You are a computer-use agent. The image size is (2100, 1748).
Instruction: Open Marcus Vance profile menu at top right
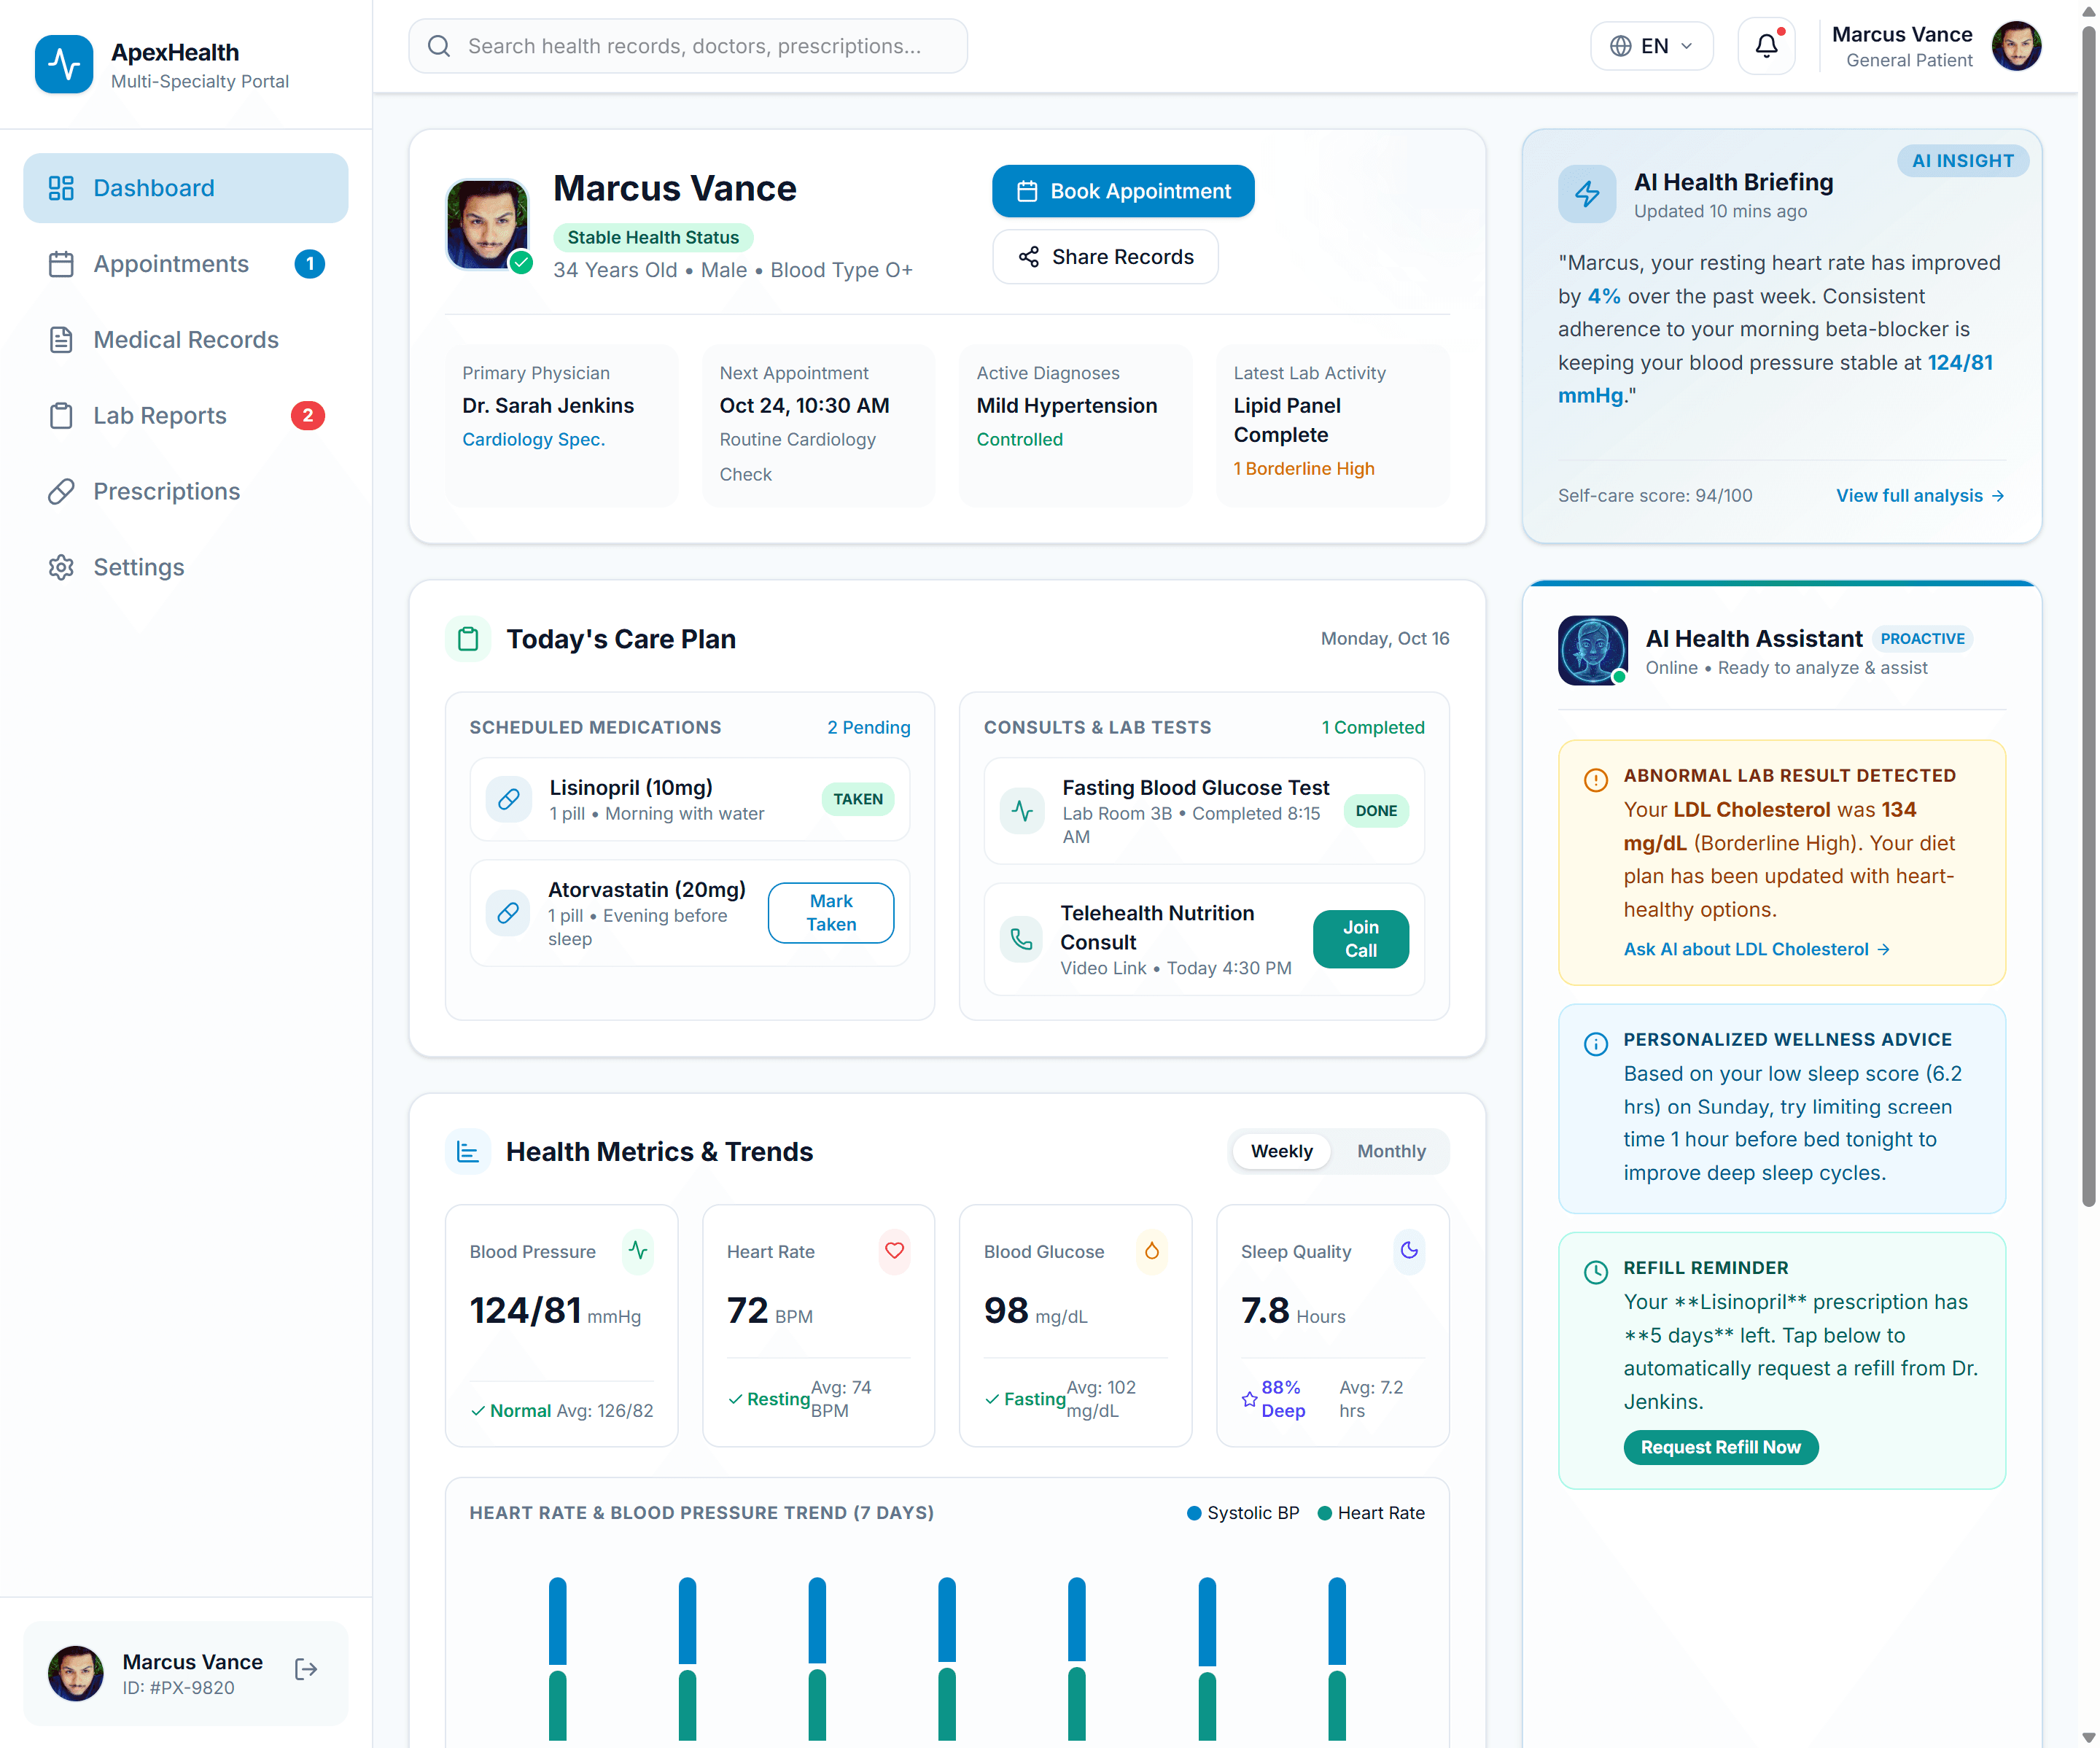[1935, 46]
